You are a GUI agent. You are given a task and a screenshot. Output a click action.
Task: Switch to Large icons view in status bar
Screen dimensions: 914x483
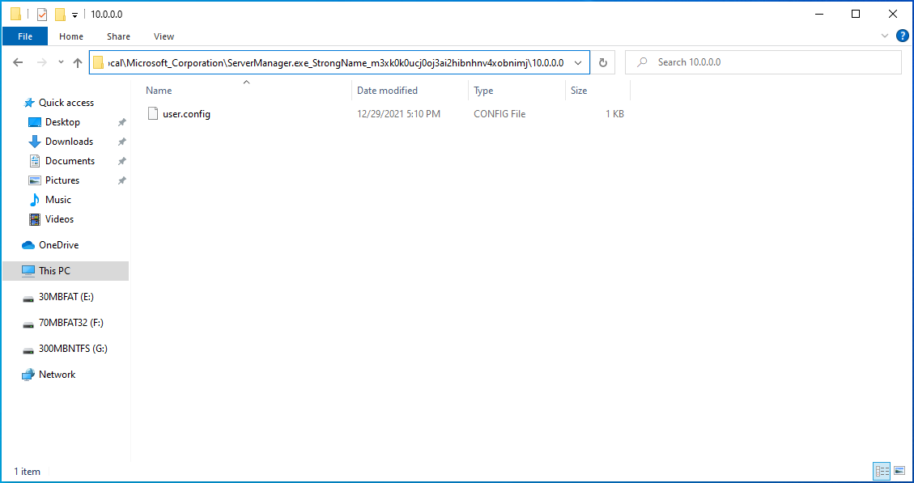[x=899, y=470]
